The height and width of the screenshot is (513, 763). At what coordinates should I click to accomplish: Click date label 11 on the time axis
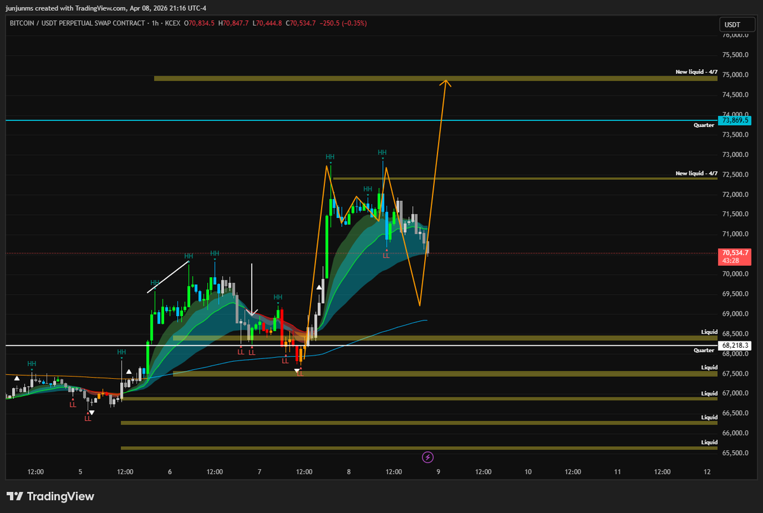pyautogui.click(x=617, y=472)
